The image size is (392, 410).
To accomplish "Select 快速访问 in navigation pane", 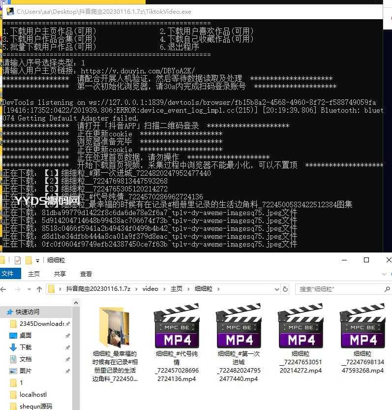I will click(x=27, y=312).
